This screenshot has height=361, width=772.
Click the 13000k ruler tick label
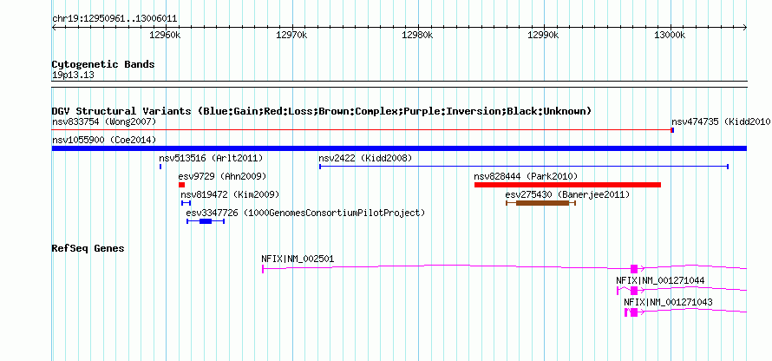tap(671, 35)
